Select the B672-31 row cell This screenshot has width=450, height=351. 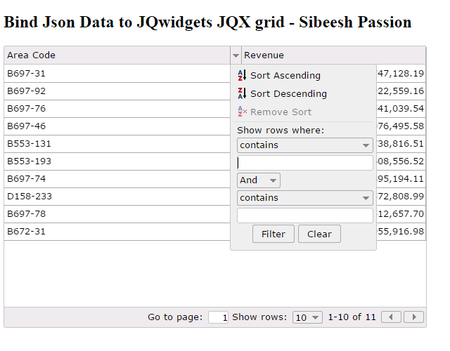[x=117, y=232]
